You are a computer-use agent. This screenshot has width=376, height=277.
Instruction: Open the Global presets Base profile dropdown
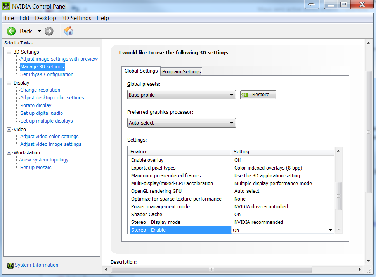pyautogui.click(x=181, y=95)
